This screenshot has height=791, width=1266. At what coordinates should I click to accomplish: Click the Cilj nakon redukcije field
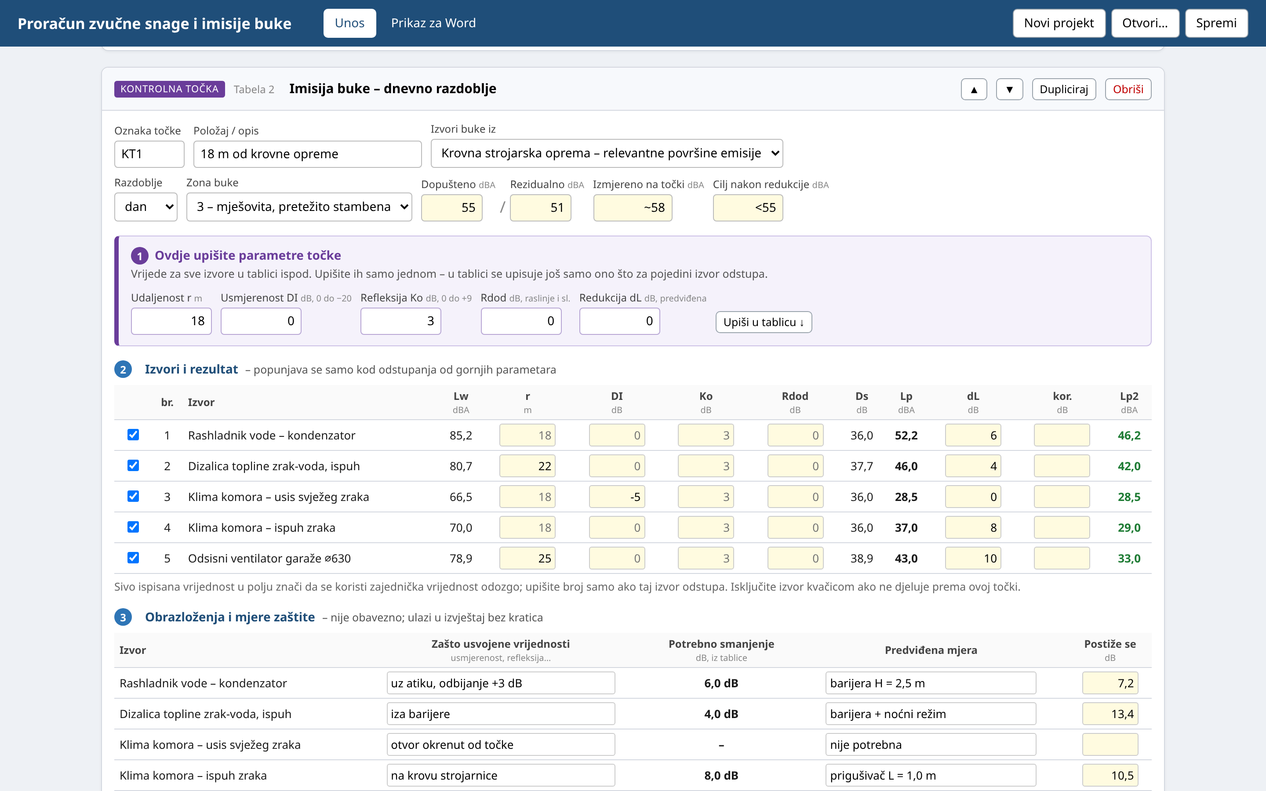click(748, 208)
